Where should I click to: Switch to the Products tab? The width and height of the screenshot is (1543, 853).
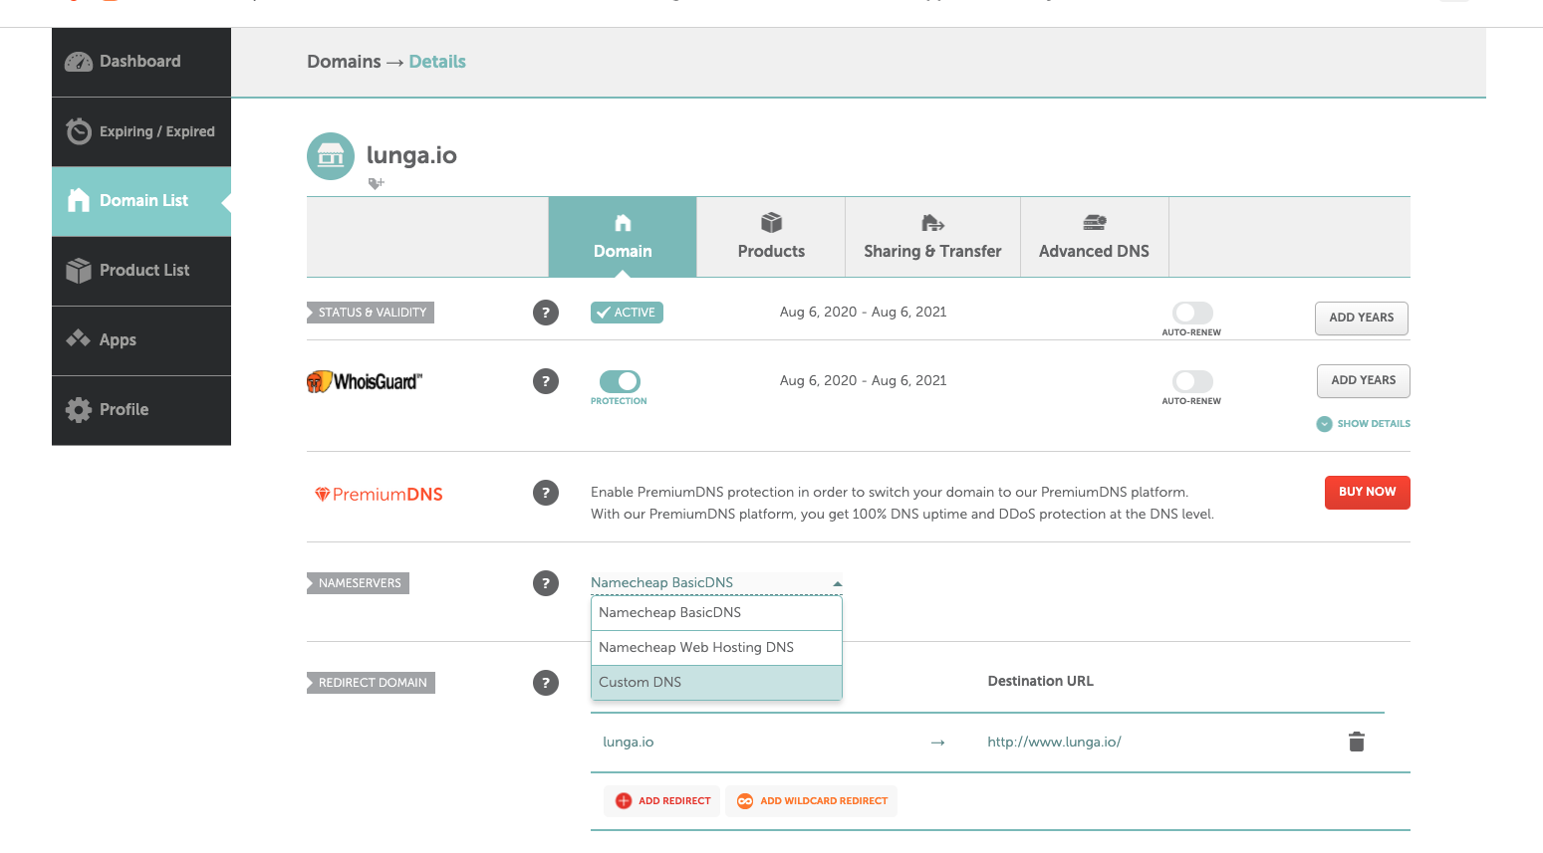(x=771, y=237)
